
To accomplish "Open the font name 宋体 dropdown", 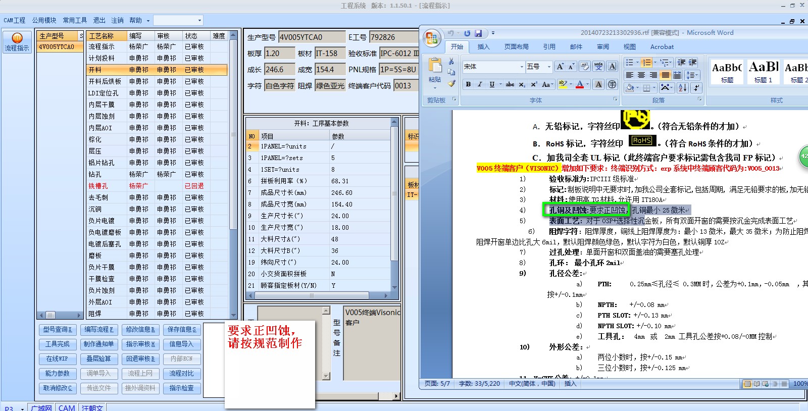I will (522, 67).
